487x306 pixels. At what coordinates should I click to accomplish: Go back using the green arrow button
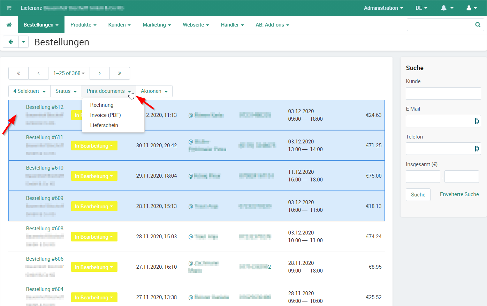[x=11, y=42]
